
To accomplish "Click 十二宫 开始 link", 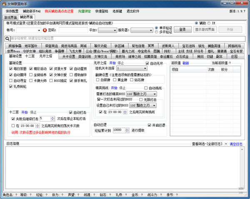I will (25, 112).
